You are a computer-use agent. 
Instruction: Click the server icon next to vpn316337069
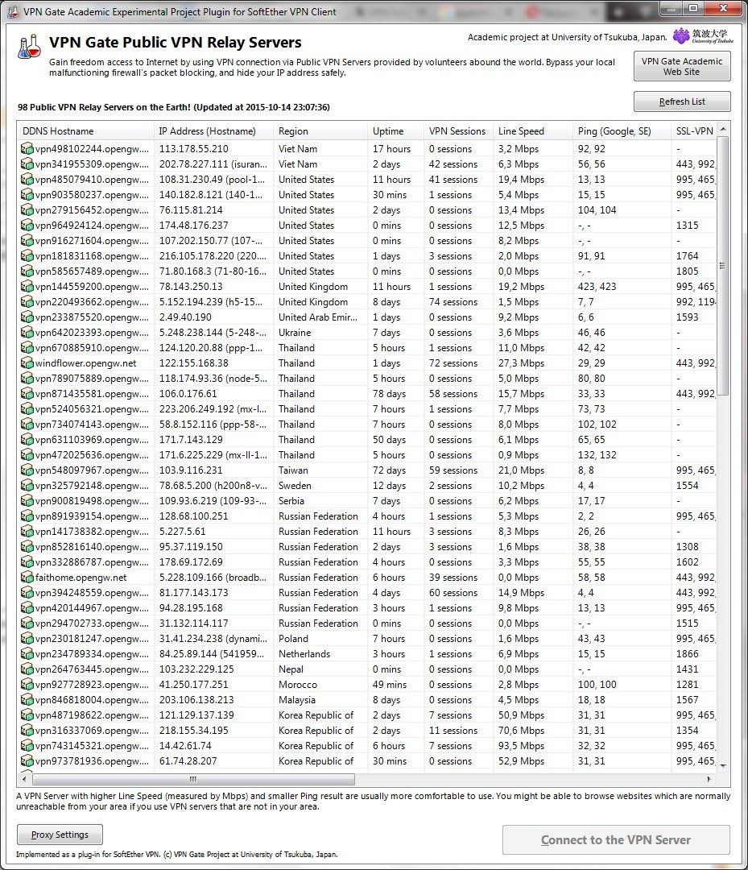(27, 730)
